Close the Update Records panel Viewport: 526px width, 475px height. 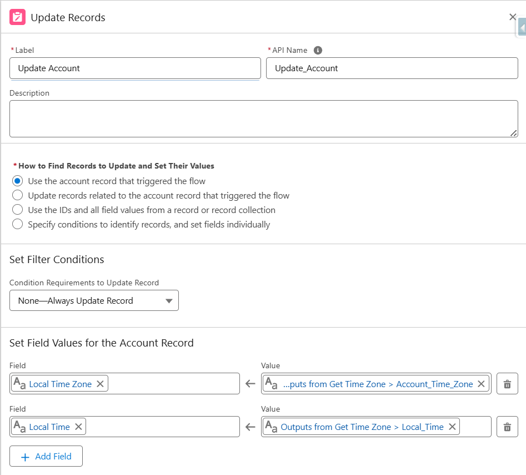pos(512,17)
